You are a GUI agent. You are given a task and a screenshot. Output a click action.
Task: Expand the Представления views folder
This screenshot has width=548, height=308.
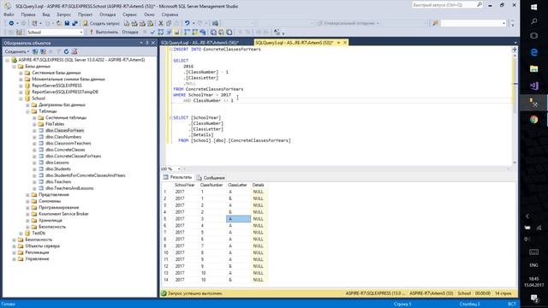pos(27,195)
